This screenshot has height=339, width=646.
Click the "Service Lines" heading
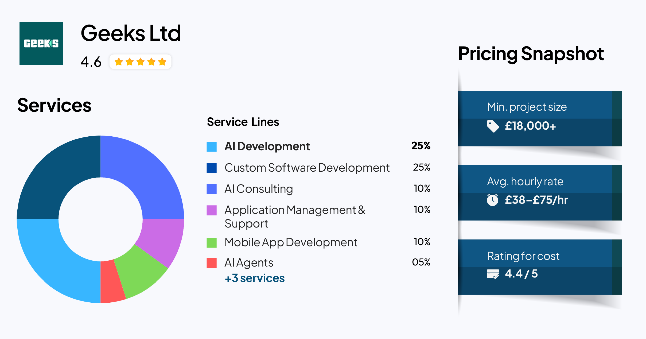(243, 122)
